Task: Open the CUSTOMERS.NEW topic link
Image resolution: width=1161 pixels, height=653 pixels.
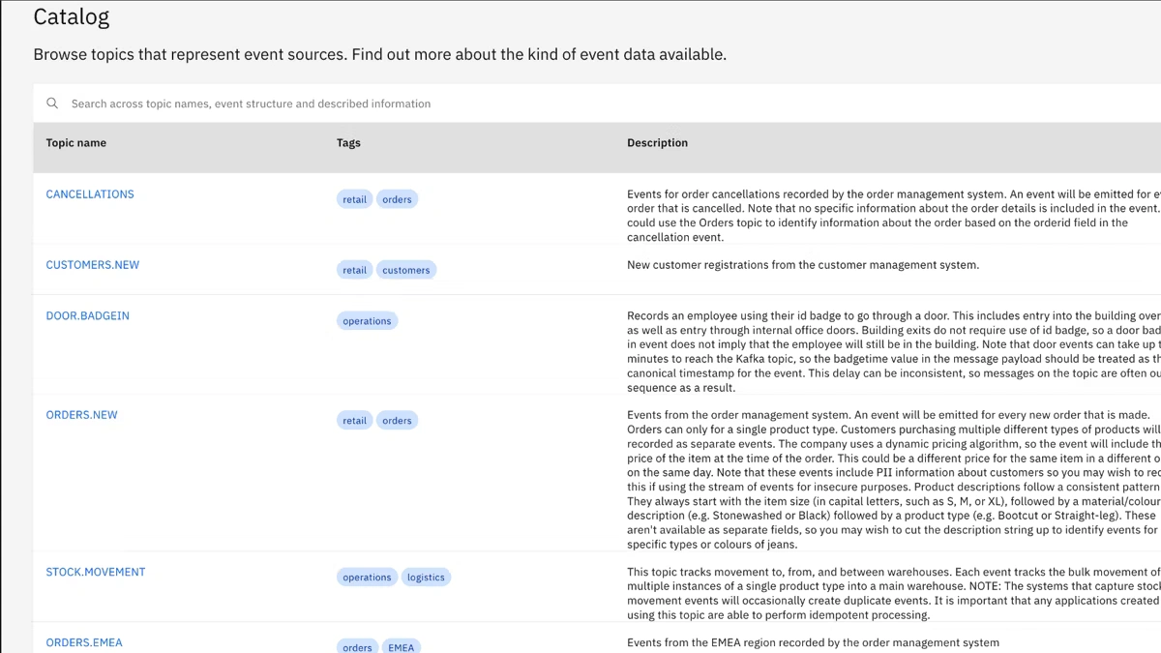Action: (x=93, y=265)
